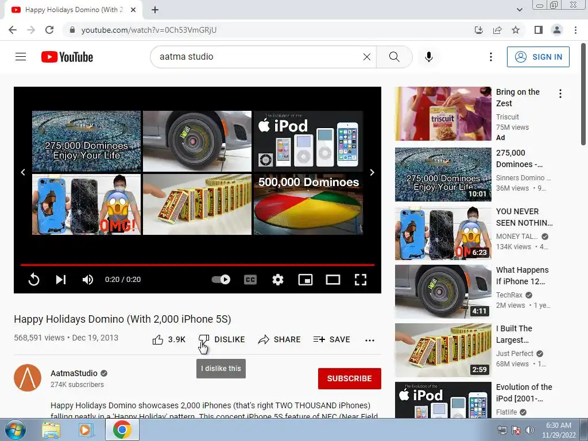Open the 500,000 Dominoes end-screen thumbnail
The height and width of the screenshot is (441, 588).
tap(308, 204)
